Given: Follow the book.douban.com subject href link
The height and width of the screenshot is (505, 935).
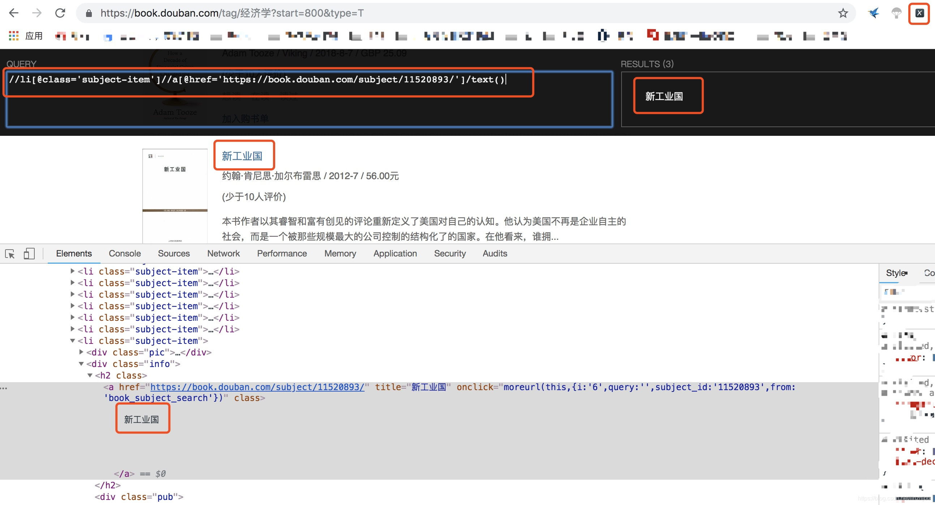Looking at the screenshot, I should point(257,387).
